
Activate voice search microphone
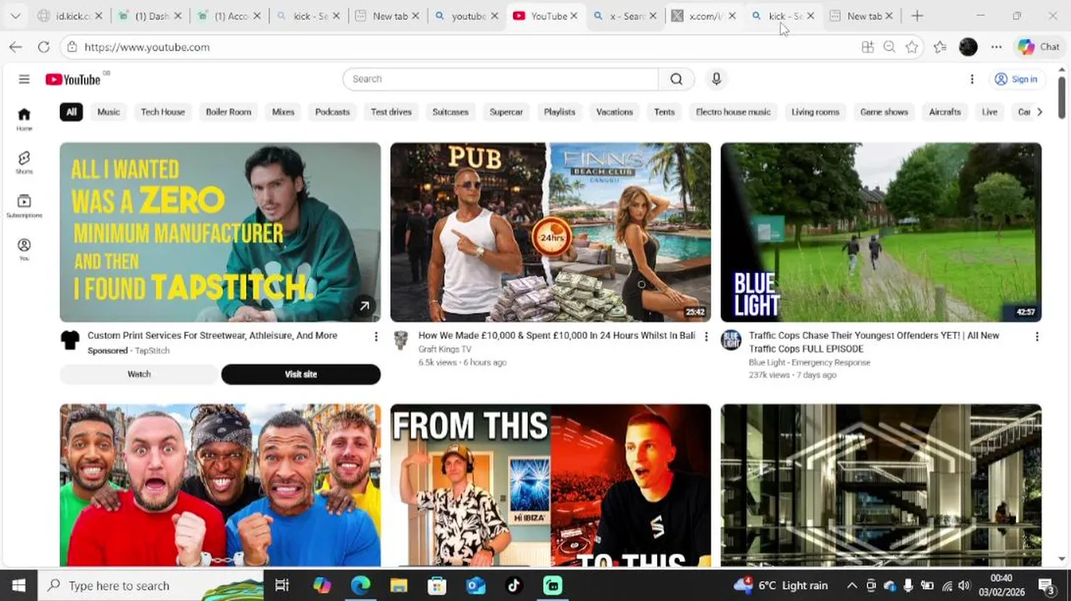[x=716, y=79]
